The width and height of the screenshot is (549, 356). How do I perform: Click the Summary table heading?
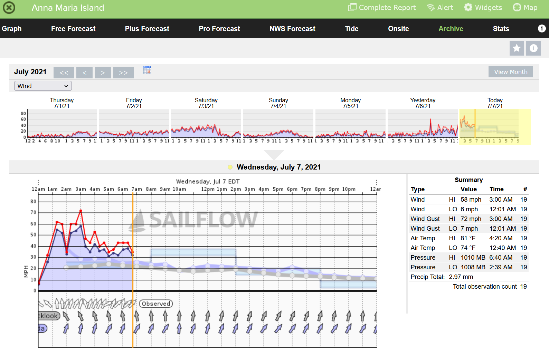point(469,180)
